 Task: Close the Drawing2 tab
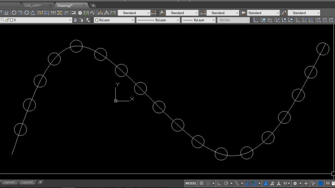tap(84, 6)
